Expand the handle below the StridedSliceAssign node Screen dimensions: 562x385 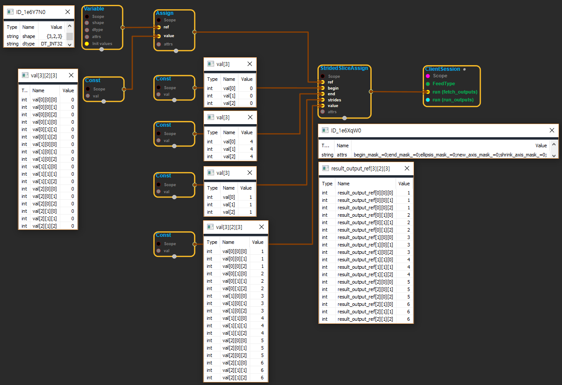point(345,118)
